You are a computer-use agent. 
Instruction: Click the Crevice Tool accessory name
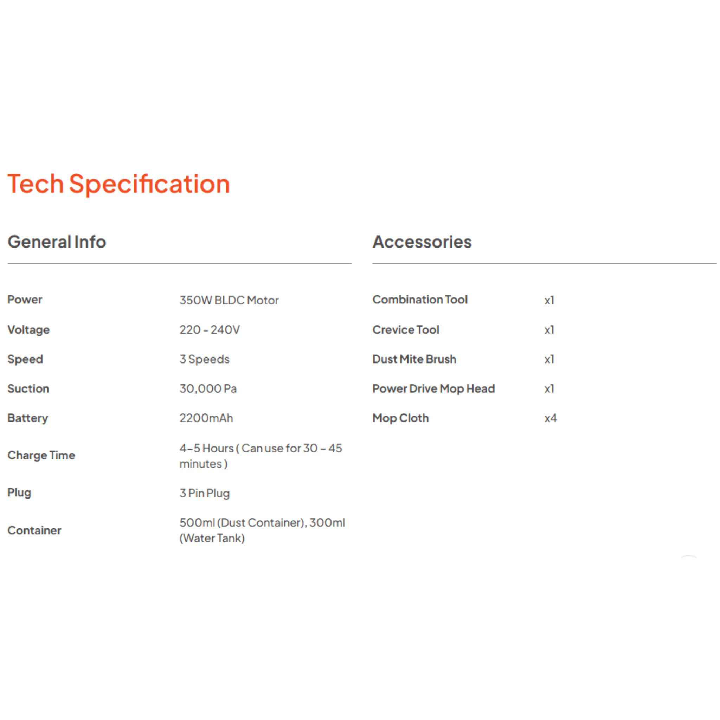(x=405, y=330)
